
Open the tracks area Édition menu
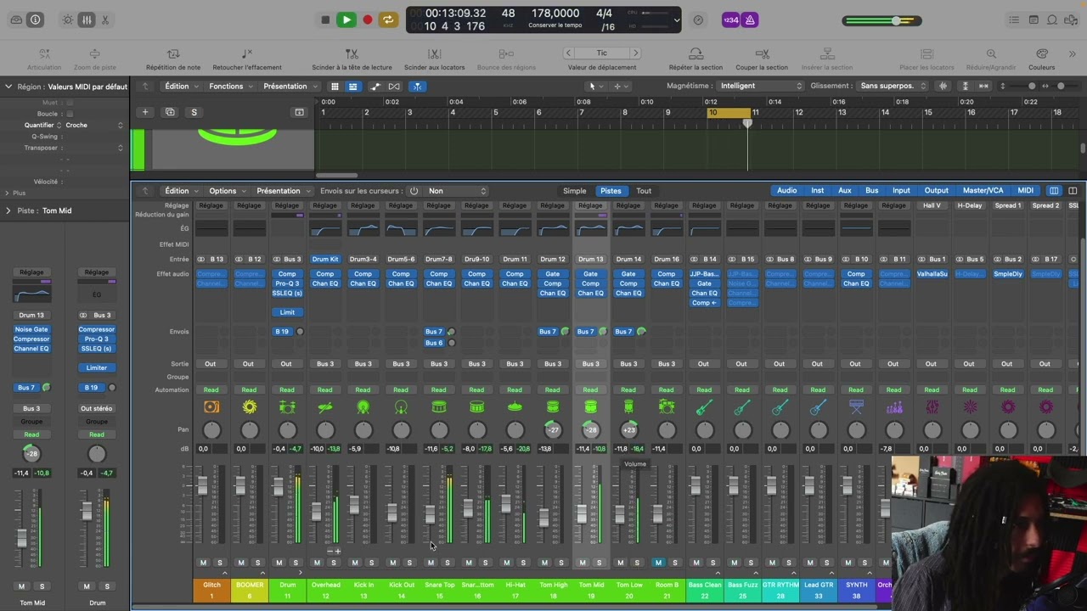click(x=182, y=87)
